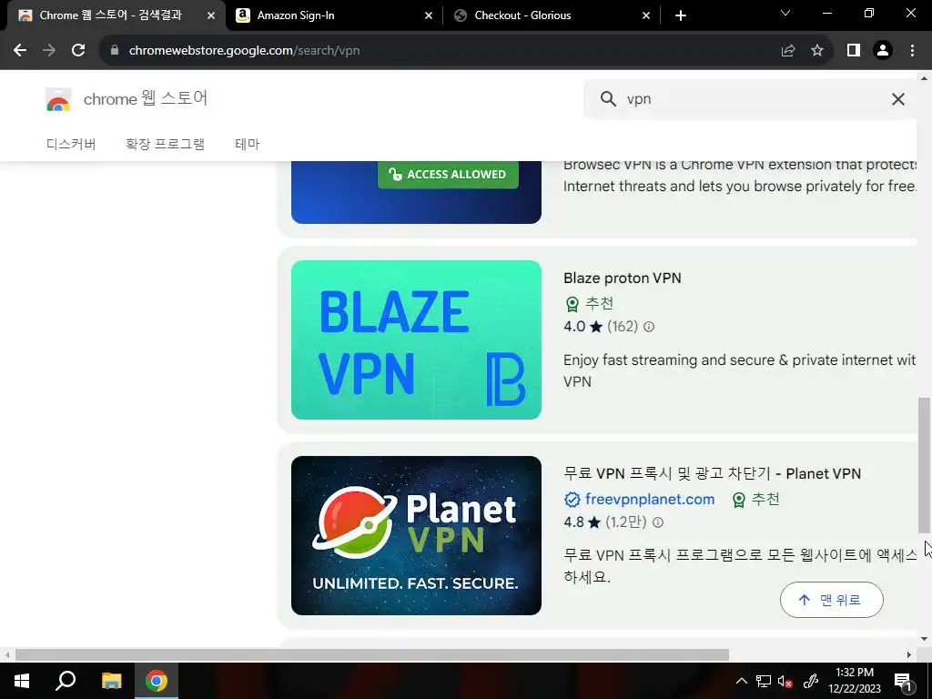
Task: Open Chrome three-dot menu
Action: 912,51
